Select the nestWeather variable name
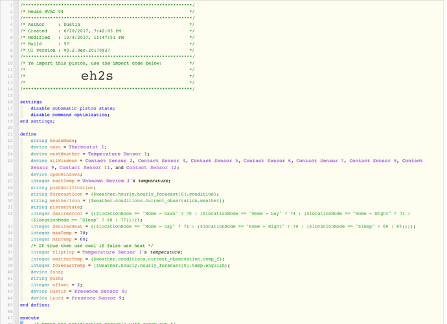This screenshot has width=447, height=324. 65,154
